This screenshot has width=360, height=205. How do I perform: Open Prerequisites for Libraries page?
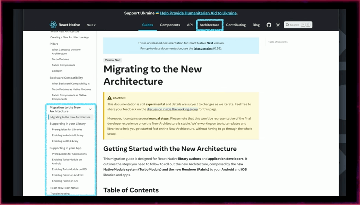(67, 129)
